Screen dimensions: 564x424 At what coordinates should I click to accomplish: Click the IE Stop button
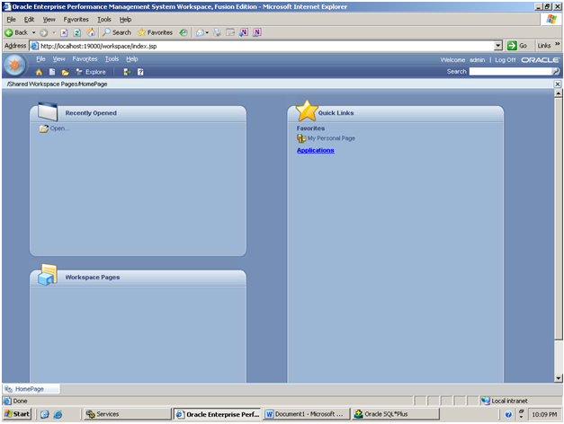point(64,32)
